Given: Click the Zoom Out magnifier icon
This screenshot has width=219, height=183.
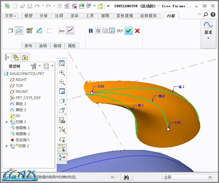Looking at the screenshot, I should 62,82.
